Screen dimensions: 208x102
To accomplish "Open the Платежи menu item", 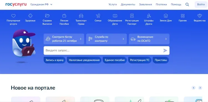I will tap(161, 4).
